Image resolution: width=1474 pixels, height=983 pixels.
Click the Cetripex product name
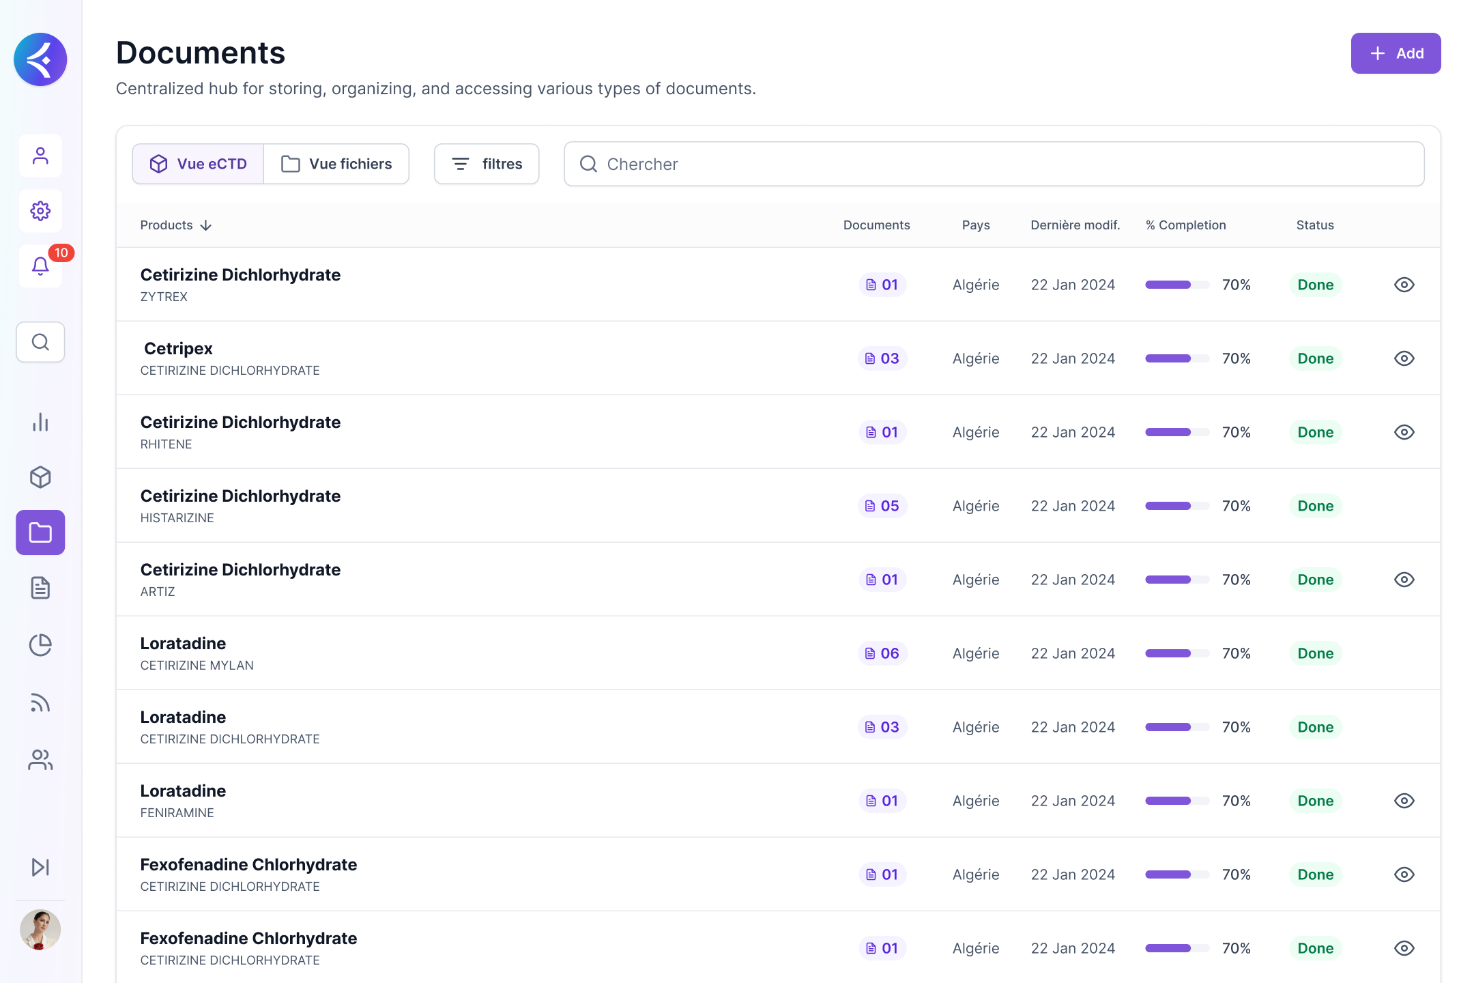pos(178,349)
